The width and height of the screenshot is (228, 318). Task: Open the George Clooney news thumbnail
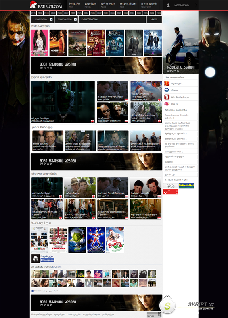pos(48,141)
